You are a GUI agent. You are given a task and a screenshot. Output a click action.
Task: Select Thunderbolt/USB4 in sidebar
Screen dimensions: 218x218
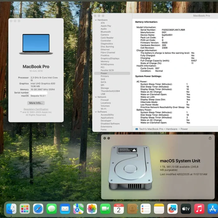click(110, 91)
